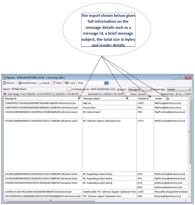Click message ID ending 3006BCD@Rd49.Adventure.local
This screenshot has width=195, height=205.
(x=40, y=103)
